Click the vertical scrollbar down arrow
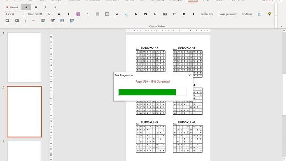The width and height of the screenshot is (286, 161). pyautogui.click(x=284, y=159)
